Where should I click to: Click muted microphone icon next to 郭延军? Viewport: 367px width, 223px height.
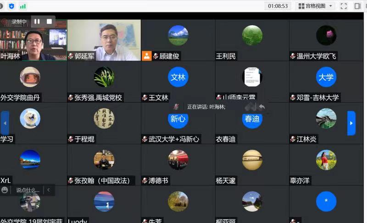pyautogui.click(x=71, y=56)
